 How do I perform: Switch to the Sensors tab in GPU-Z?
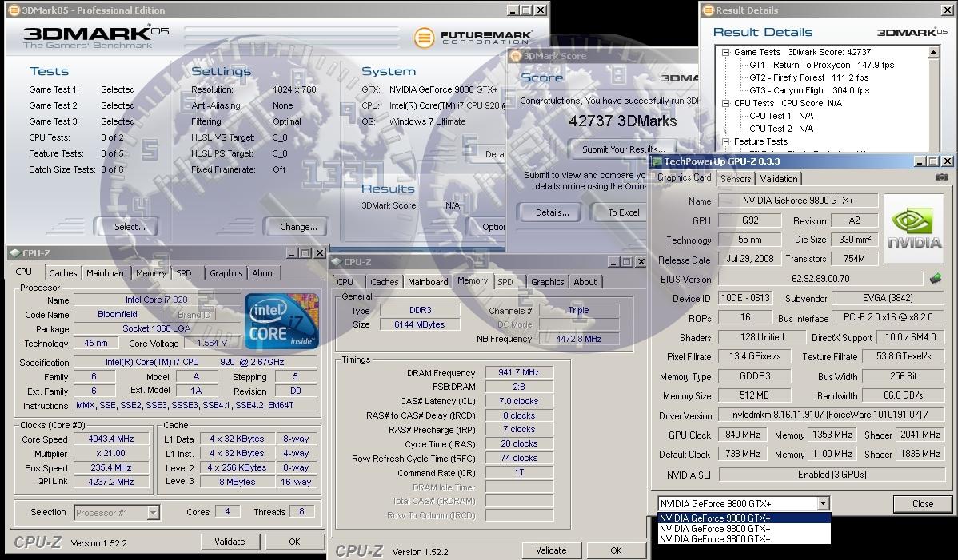pyautogui.click(x=736, y=179)
